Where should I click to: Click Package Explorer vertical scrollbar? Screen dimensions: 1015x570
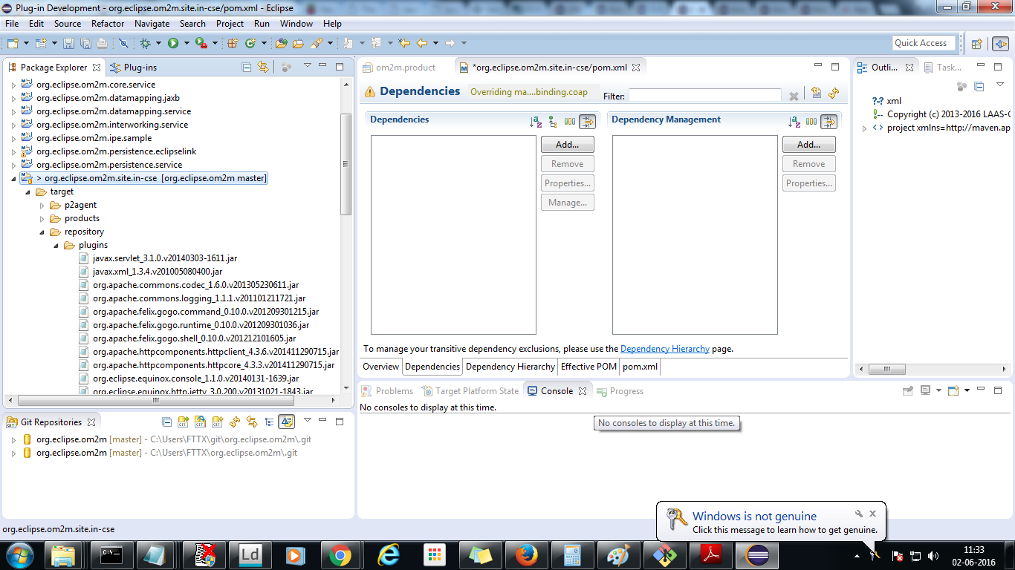click(x=346, y=164)
